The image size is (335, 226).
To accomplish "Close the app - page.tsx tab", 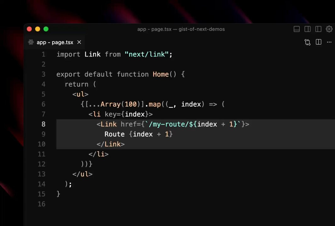I will click(79, 42).
